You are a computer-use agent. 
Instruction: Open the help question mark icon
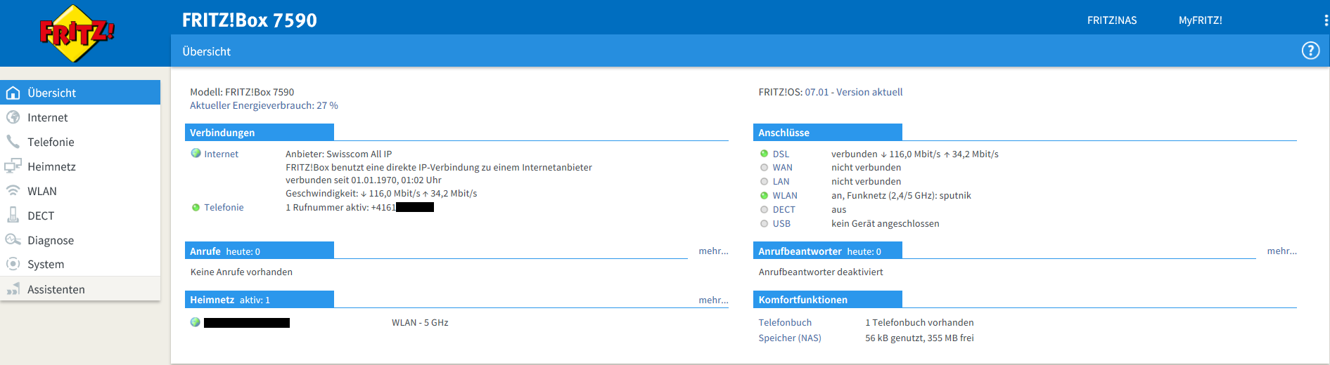[x=1310, y=51]
